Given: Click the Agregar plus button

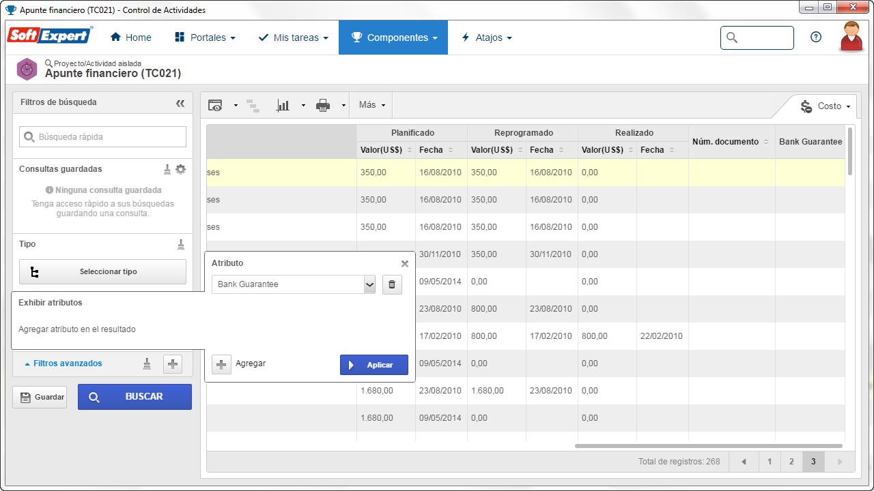Looking at the screenshot, I should coord(221,365).
